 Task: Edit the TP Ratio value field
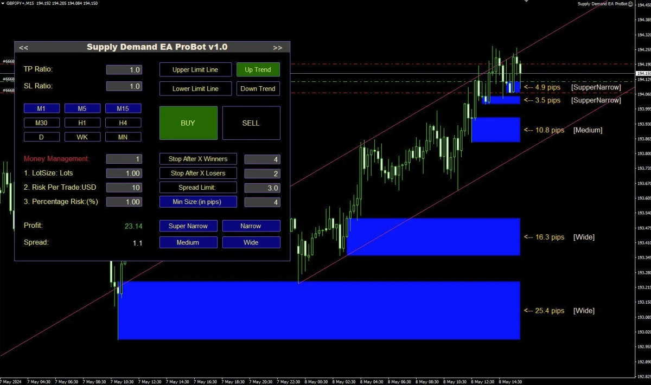point(124,70)
